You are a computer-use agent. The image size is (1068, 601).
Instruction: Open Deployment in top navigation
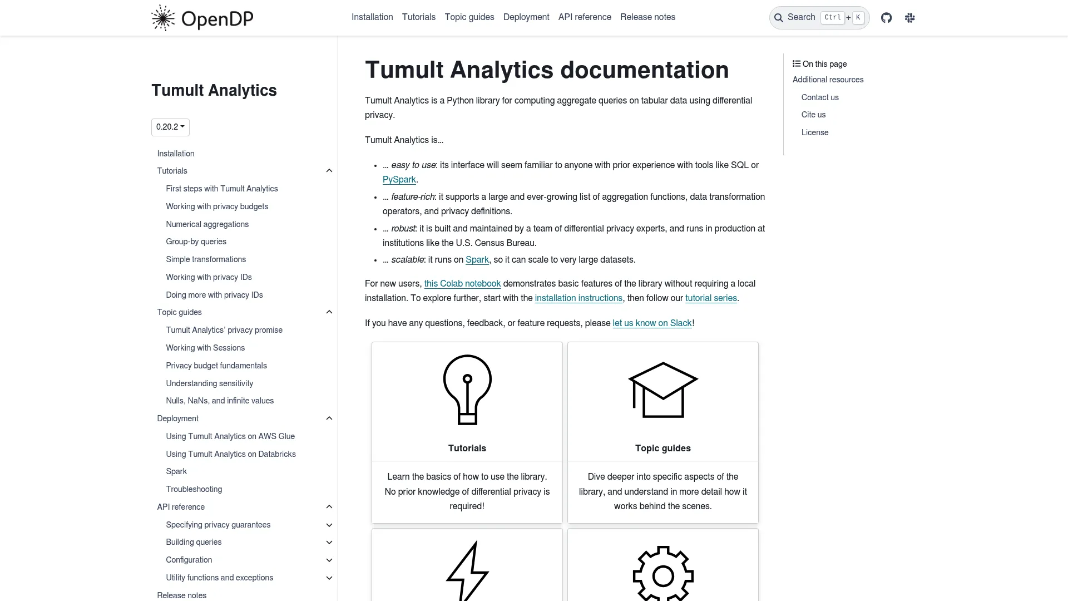point(526,17)
